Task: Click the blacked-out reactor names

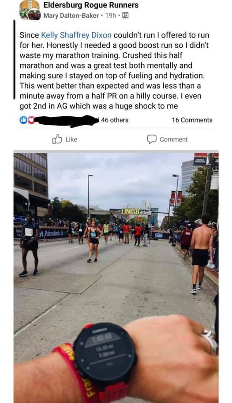Action: (x=66, y=121)
